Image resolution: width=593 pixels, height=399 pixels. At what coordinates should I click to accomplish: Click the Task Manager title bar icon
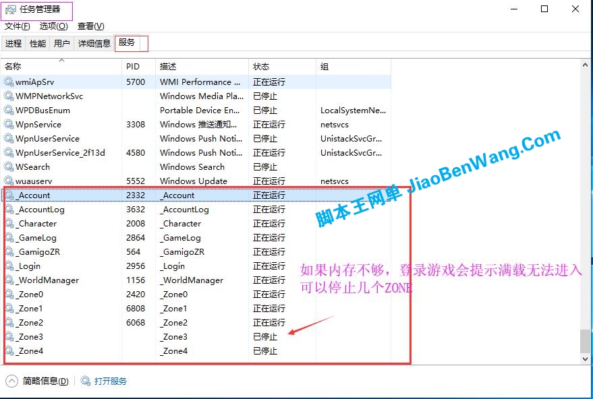pos(11,9)
